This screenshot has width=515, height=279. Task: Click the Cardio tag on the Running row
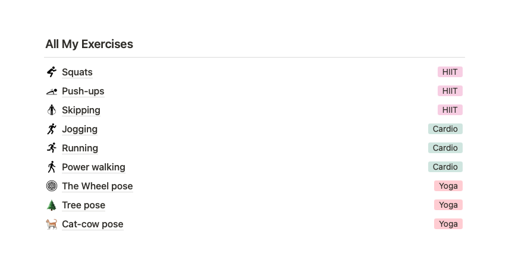[445, 148]
